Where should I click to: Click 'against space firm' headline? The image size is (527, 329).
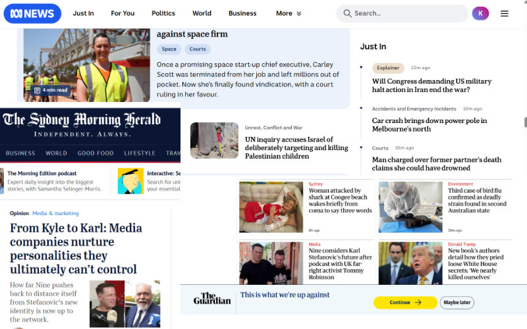coord(192,34)
